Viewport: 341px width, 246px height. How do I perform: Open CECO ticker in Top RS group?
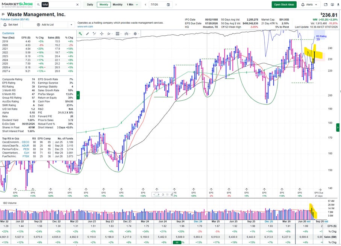pyautogui.click(x=26, y=142)
